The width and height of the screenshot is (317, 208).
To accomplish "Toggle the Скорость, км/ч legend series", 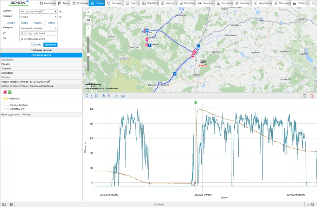I will 17,109.
